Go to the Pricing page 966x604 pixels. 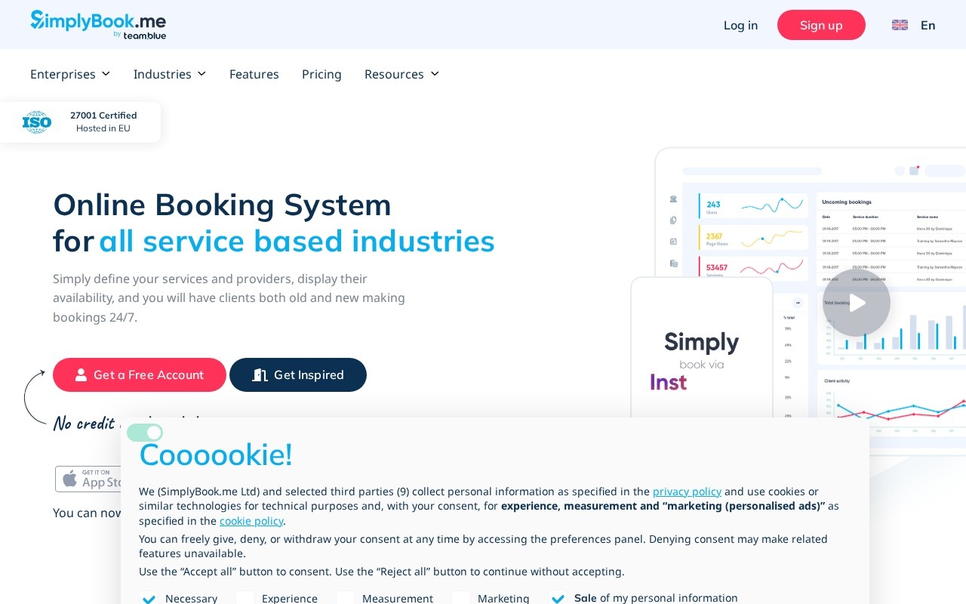click(321, 74)
